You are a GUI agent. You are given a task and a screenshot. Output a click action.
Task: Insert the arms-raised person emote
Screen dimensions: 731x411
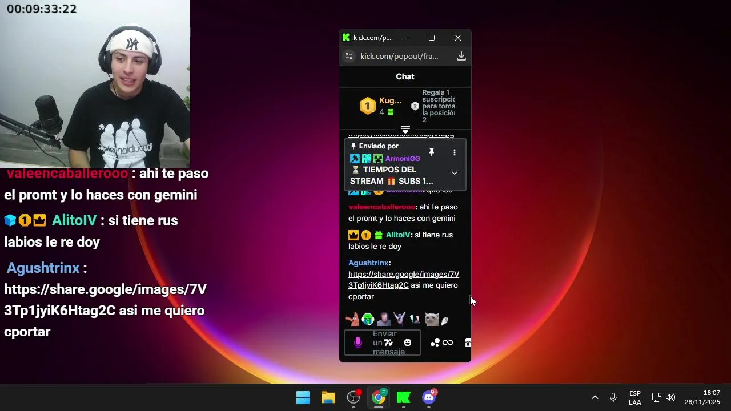click(399, 320)
